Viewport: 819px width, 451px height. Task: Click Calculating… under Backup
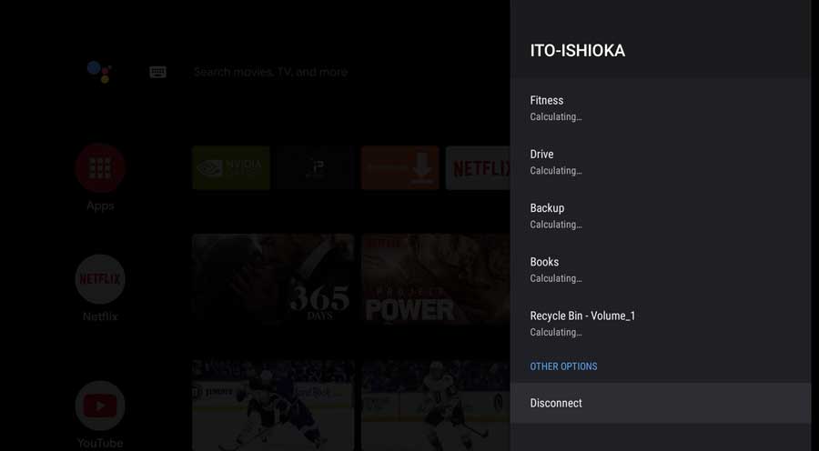click(x=556, y=225)
